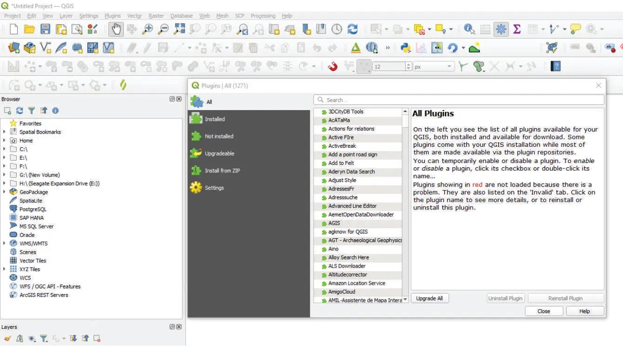Select the AcATaMa plugin entry
The height and width of the screenshot is (346, 623).
coord(358,120)
